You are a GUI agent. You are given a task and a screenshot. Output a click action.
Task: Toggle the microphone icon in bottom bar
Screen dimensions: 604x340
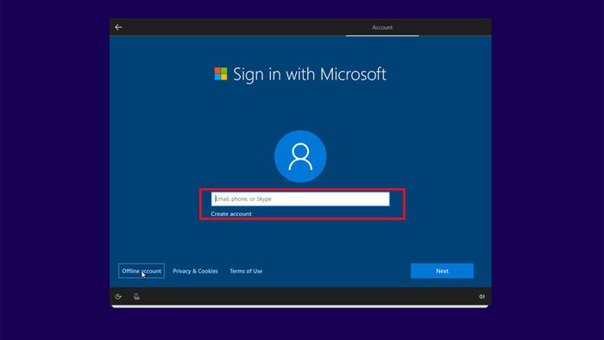tap(136, 297)
